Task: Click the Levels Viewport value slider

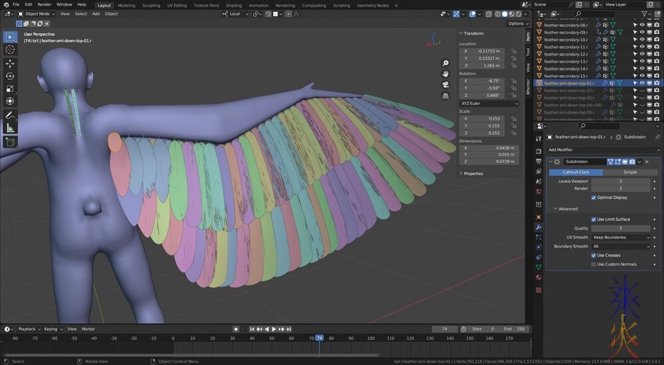Action: [621, 181]
